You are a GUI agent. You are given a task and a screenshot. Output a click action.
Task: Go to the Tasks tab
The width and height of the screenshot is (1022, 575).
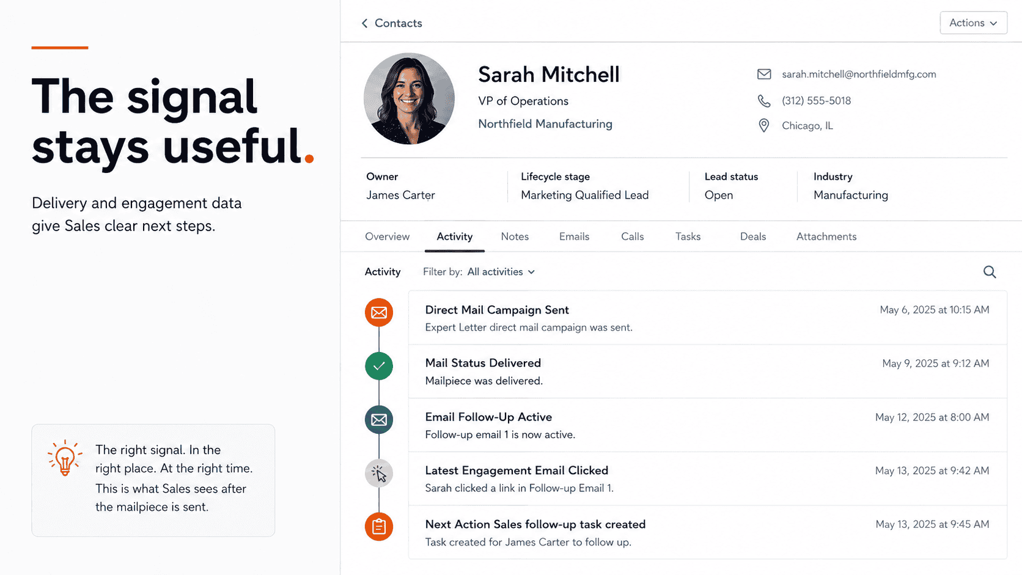point(688,236)
